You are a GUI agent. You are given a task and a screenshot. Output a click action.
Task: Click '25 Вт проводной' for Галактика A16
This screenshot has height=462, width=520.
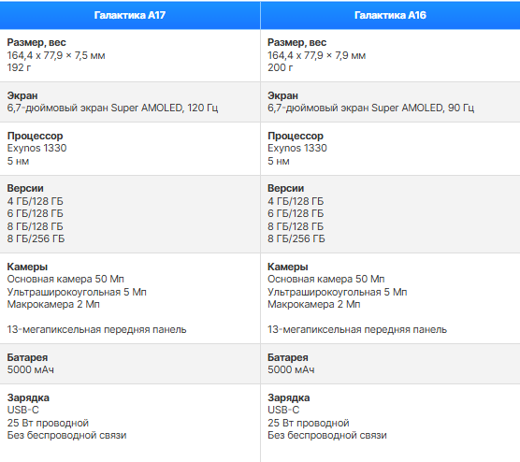pyautogui.click(x=309, y=424)
